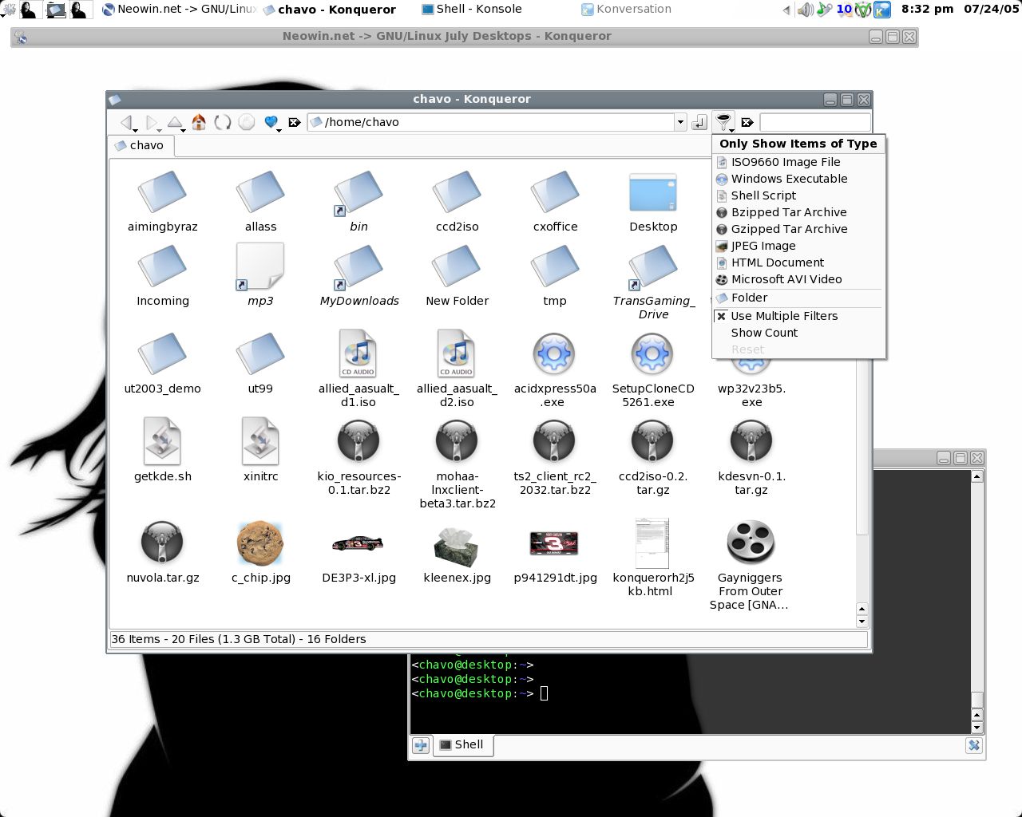Expand the location bar history dropdown
This screenshot has width=1022, height=817.
(x=680, y=122)
